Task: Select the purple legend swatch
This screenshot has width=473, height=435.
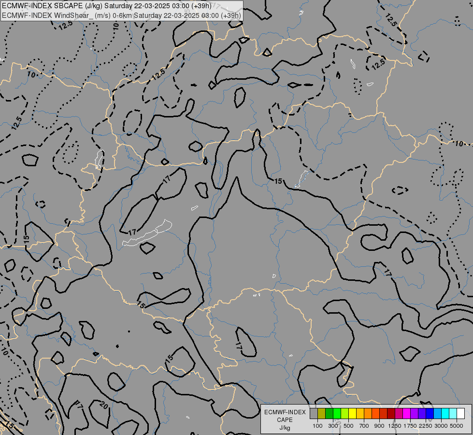Action: pos(415,414)
